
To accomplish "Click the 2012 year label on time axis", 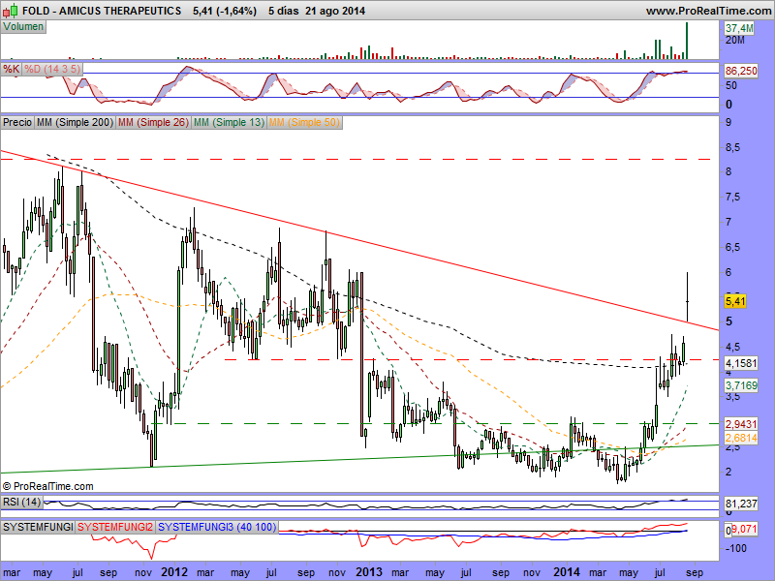I will 174,572.
